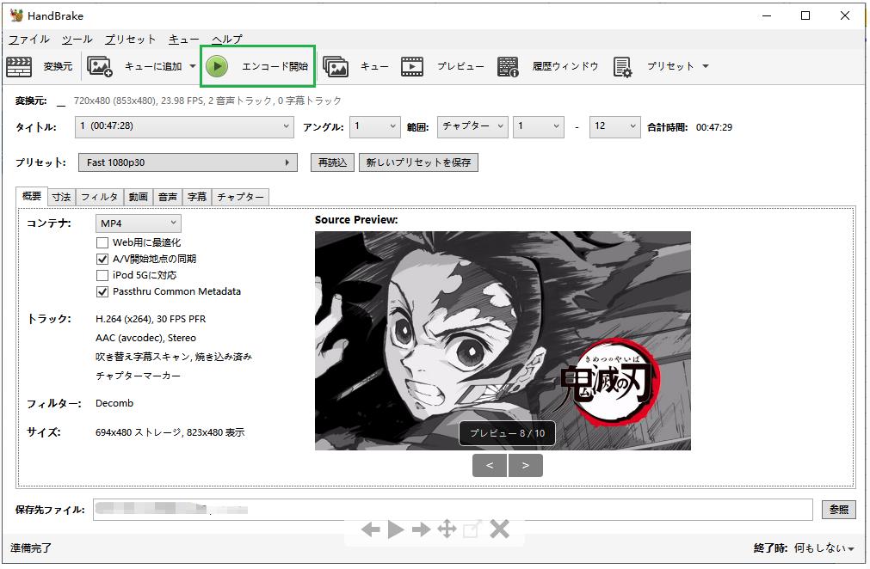
Task: Click the 再読込 button
Action: (x=332, y=162)
